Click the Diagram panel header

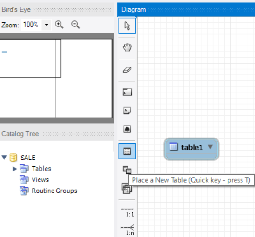click(x=186, y=10)
